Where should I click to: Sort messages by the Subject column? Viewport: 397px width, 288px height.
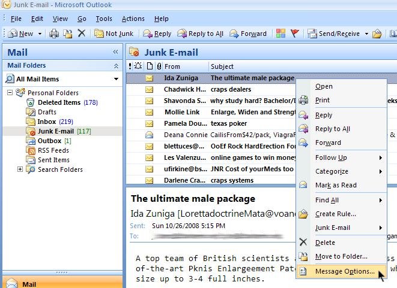(x=222, y=66)
